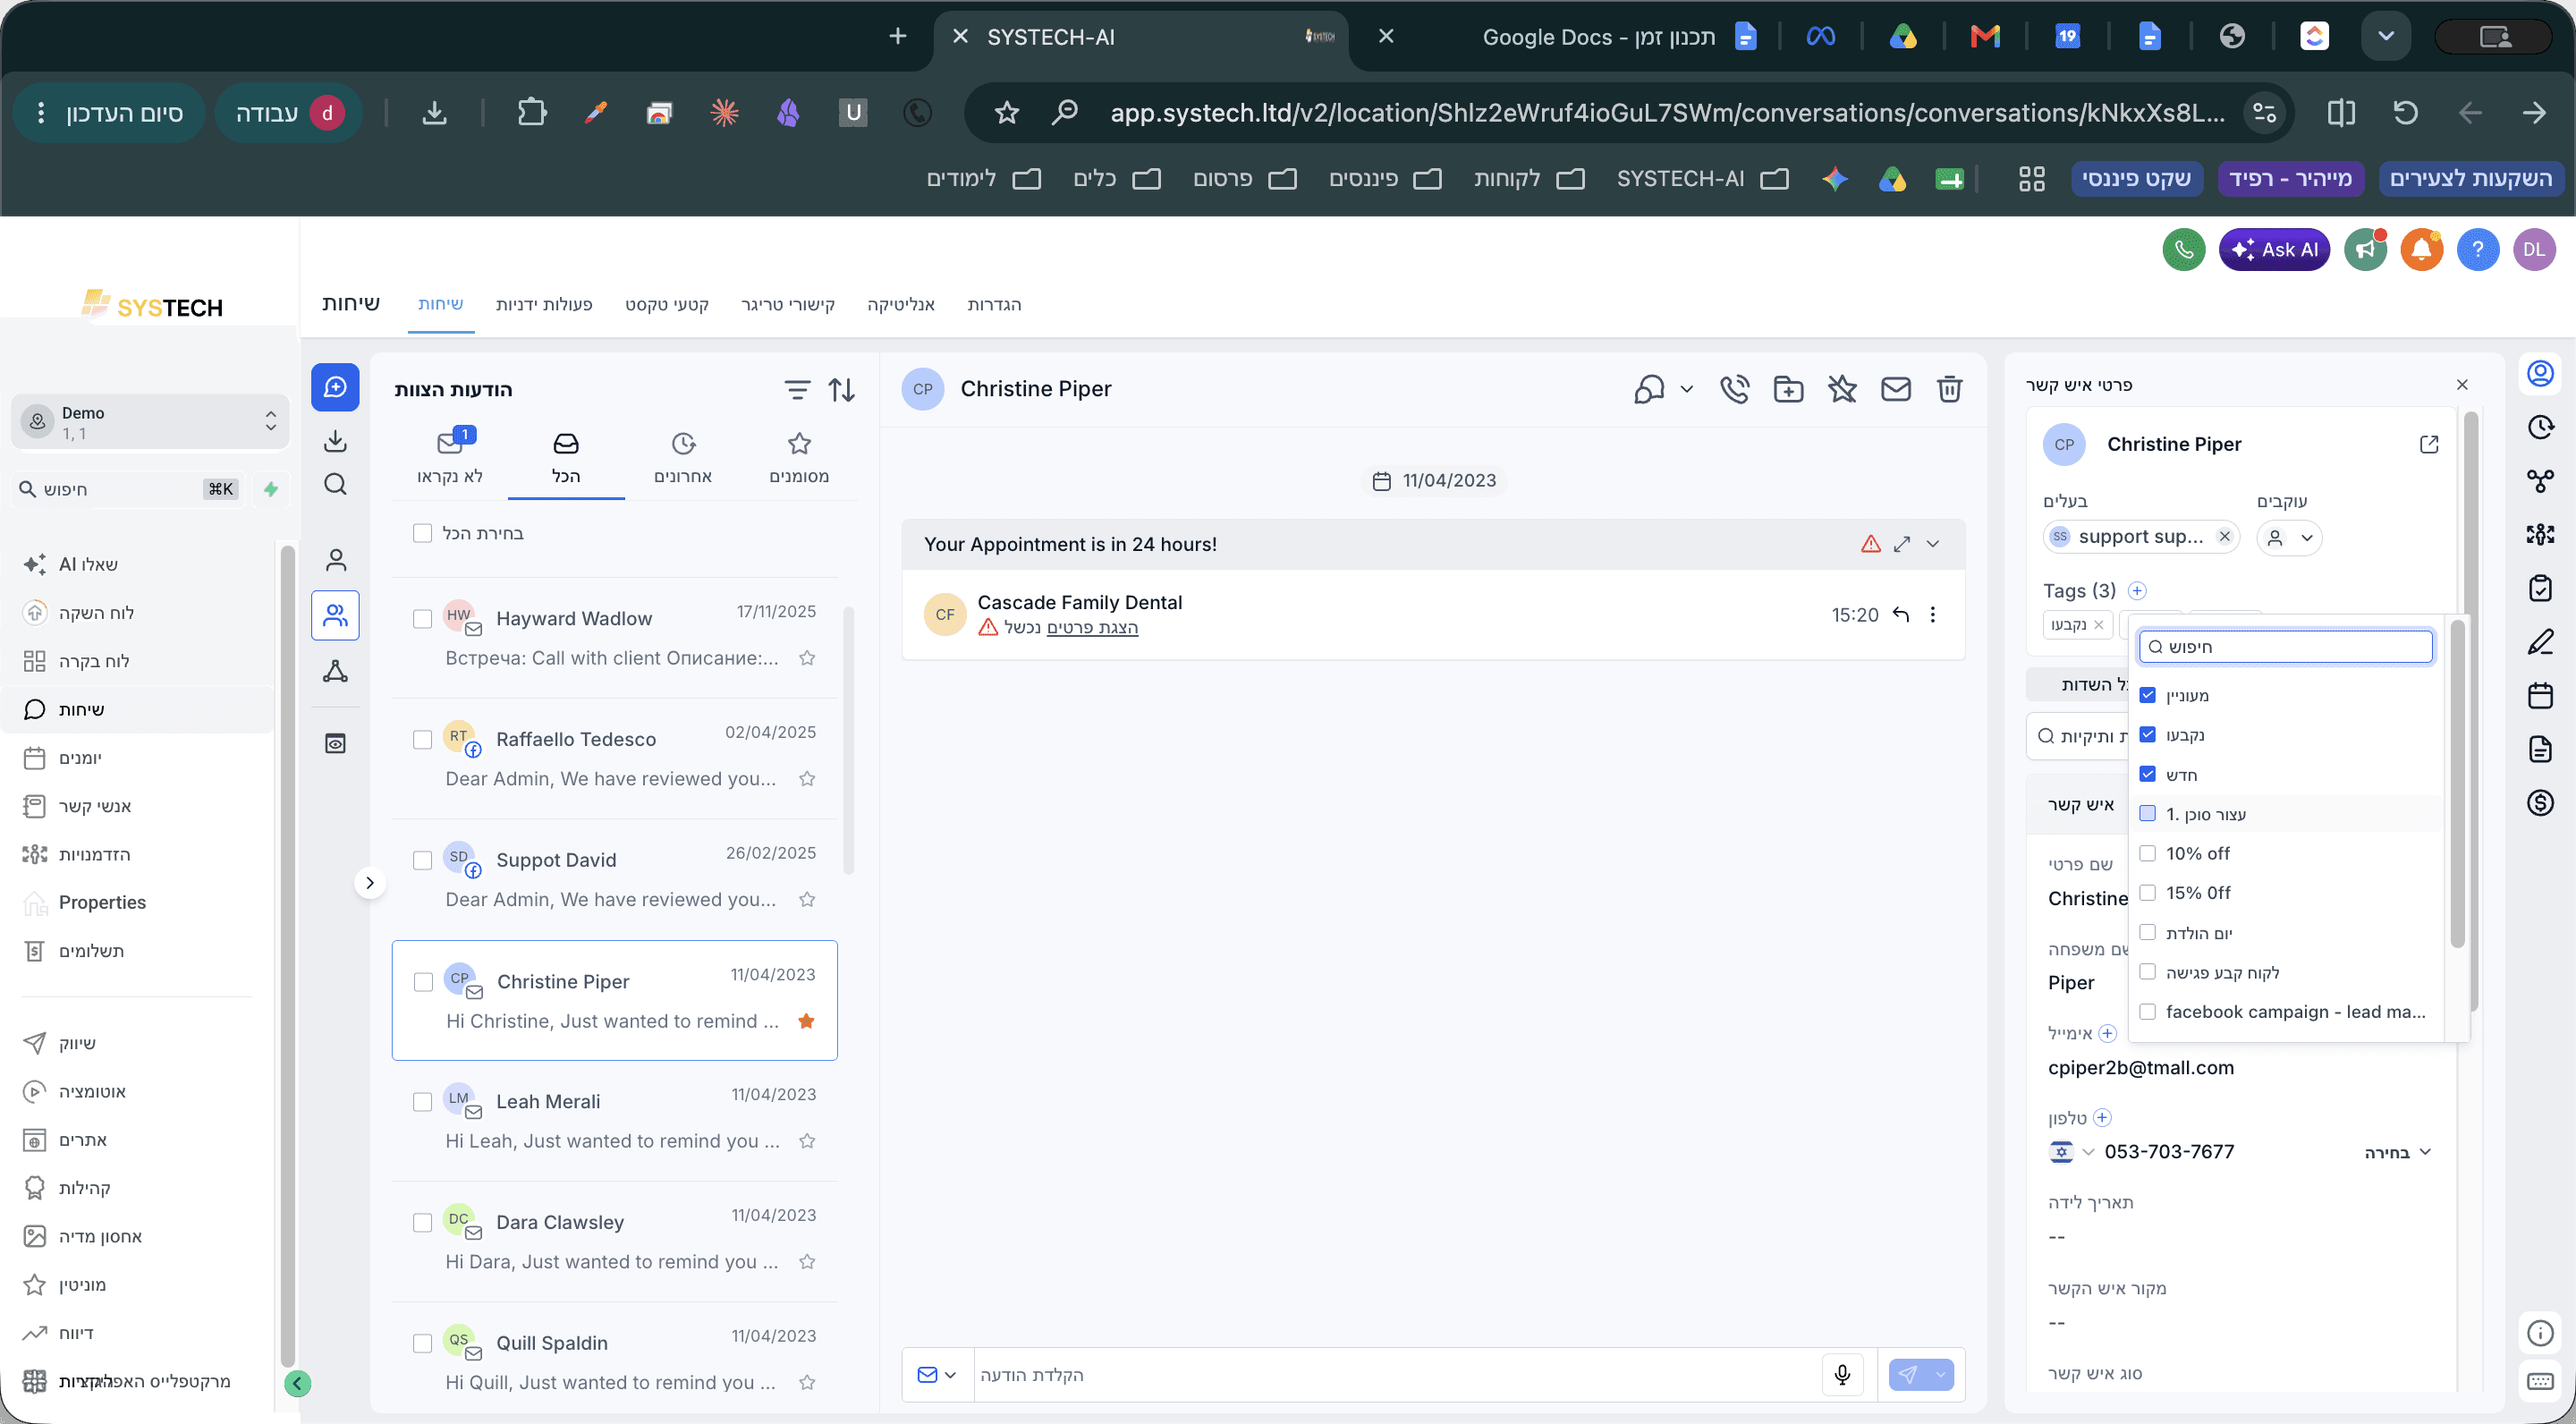Open the sort arrows in team inbox

pos(842,390)
